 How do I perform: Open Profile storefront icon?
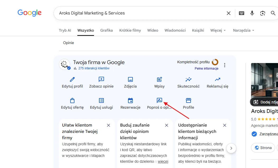(x=189, y=100)
